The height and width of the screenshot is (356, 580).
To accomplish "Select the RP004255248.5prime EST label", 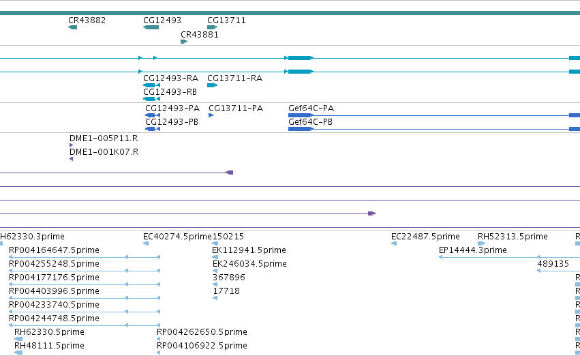I will 54,263.
